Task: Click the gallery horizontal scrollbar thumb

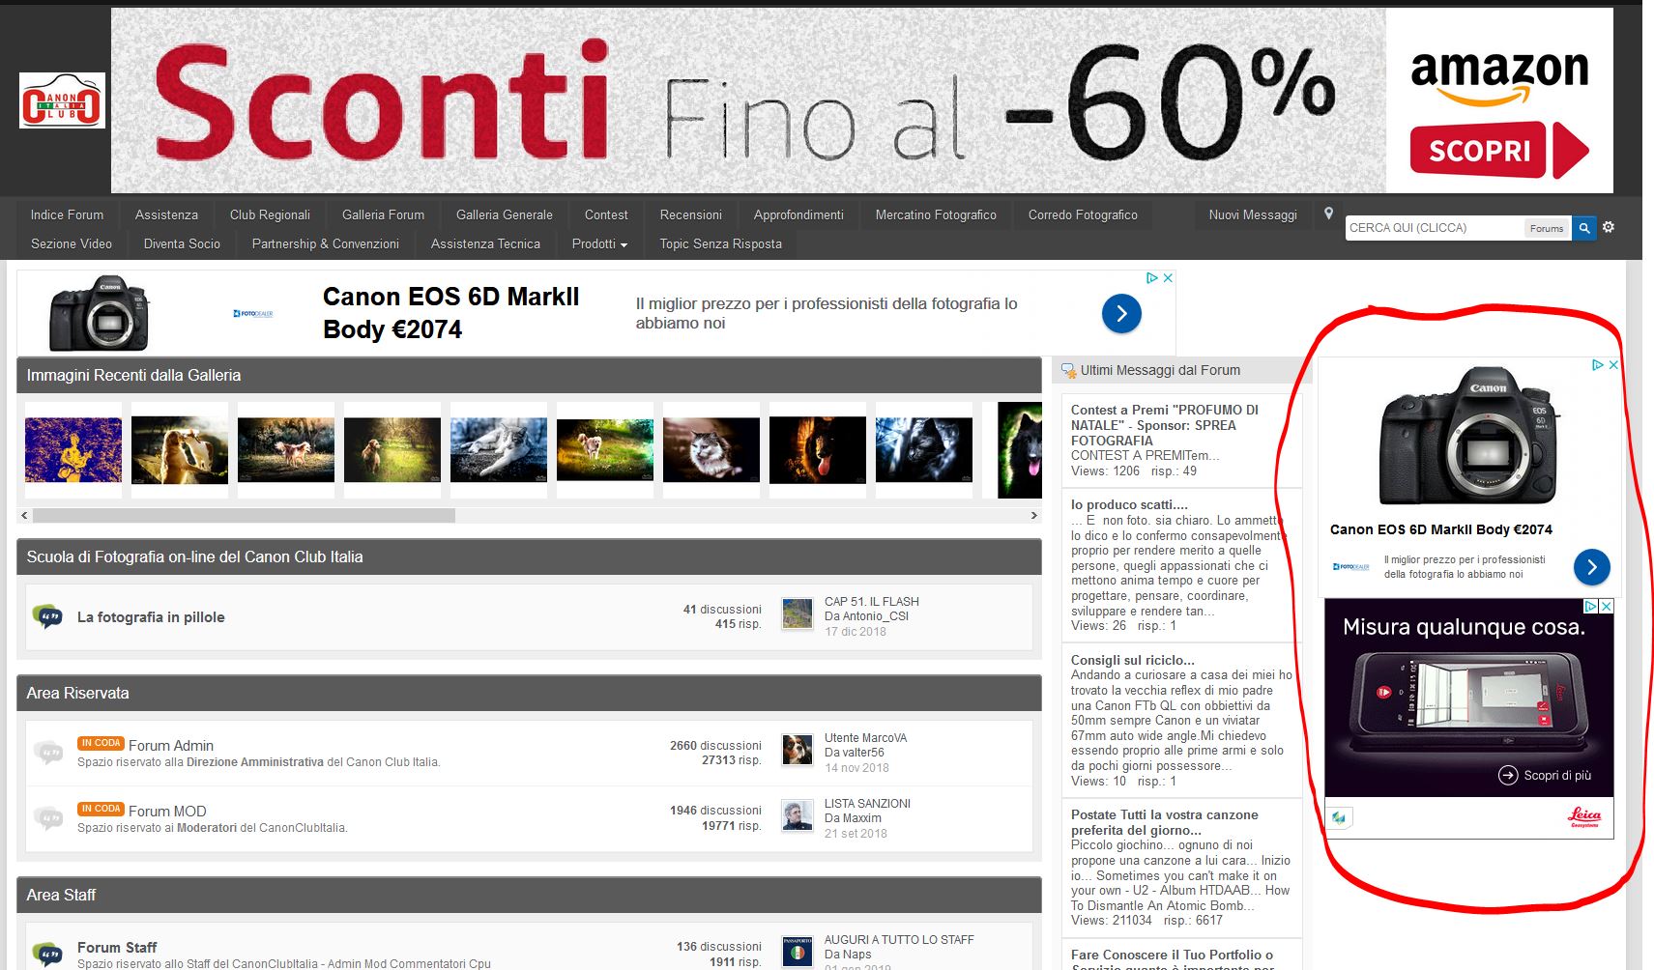Action: point(244,516)
